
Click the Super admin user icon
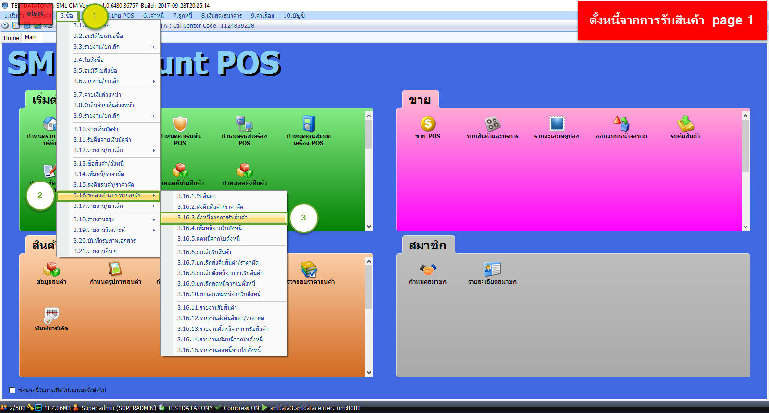coord(76,408)
